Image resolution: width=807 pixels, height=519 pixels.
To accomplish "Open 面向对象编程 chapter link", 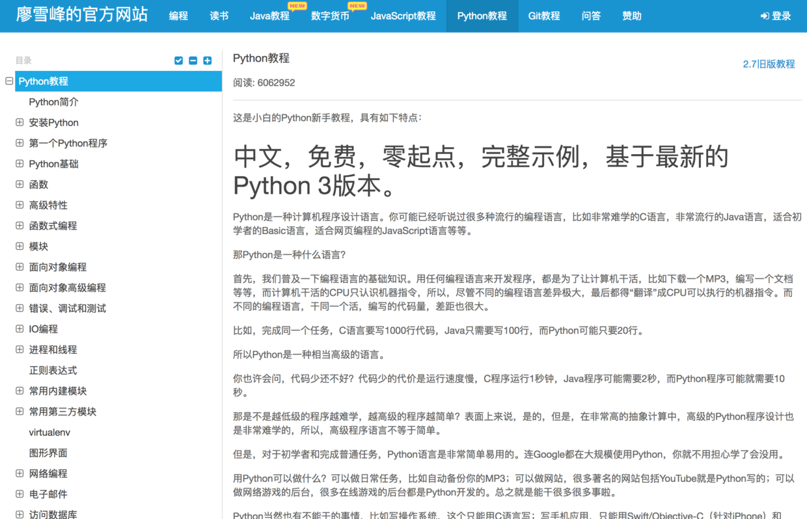I will pos(57,267).
